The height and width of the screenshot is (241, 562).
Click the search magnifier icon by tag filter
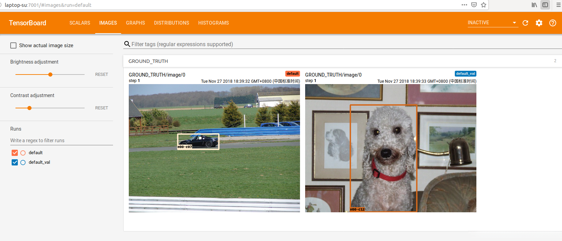point(127,44)
